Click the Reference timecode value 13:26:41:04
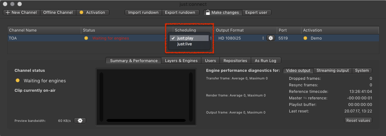Image resolution: width=386 pixels, height=136 pixels. 361,91
